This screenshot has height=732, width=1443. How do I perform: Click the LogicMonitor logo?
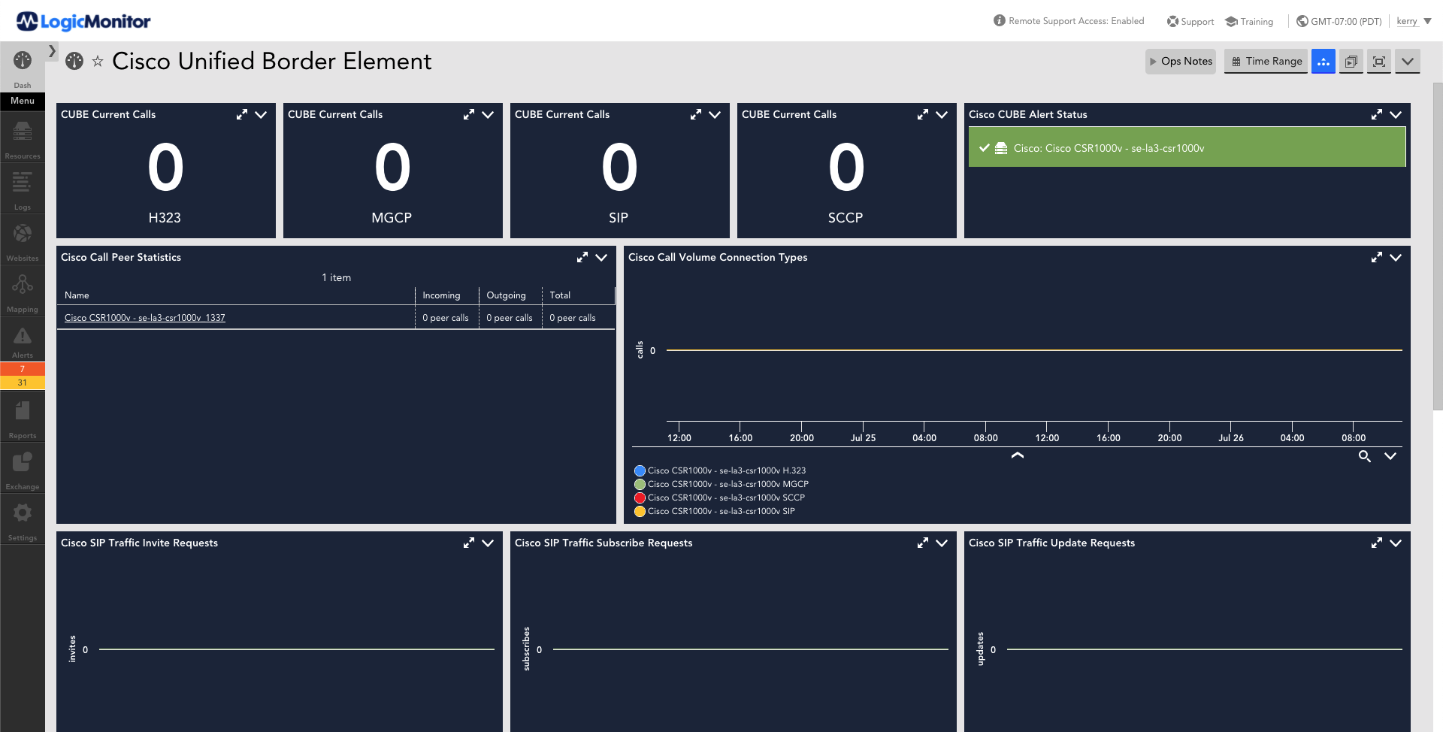[x=83, y=21]
